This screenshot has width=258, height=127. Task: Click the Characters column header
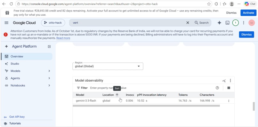point(207,95)
